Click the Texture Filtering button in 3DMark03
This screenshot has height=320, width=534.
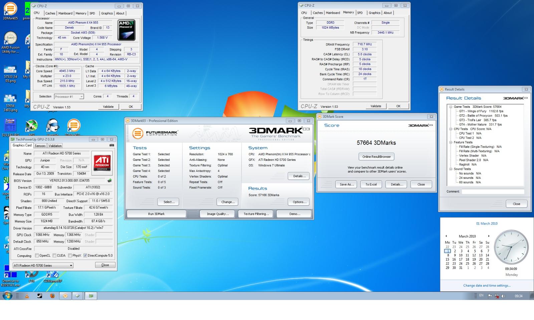[x=256, y=214]
